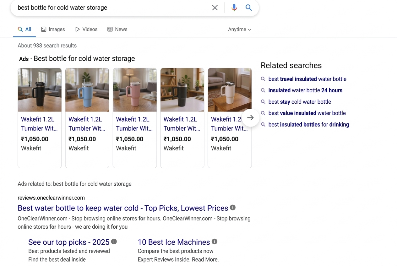Click the next arrow on the product carousel
This screenshot has height=266, width=397.
[250, 117]
